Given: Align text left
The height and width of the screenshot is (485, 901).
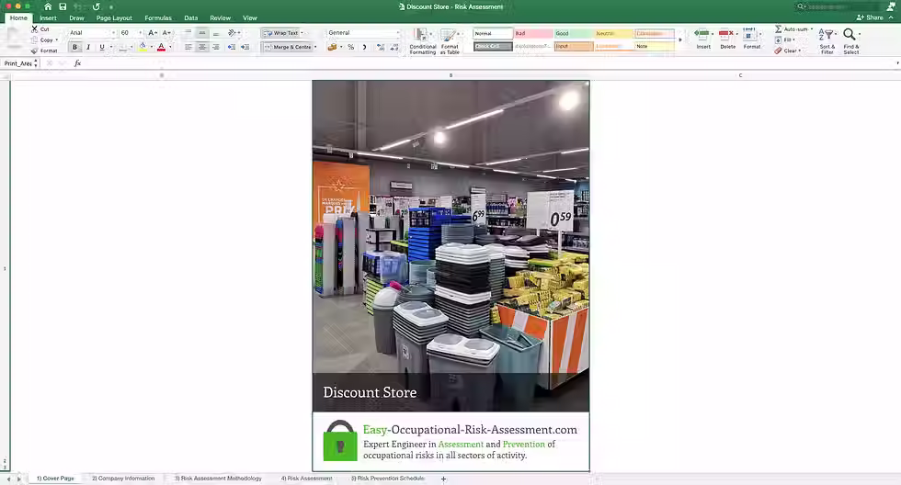Looking at the screenshot, I should click(x=188, y=47).
